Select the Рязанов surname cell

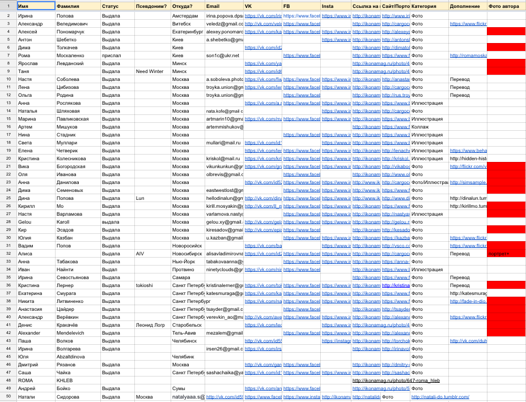[x=78, y=365]
